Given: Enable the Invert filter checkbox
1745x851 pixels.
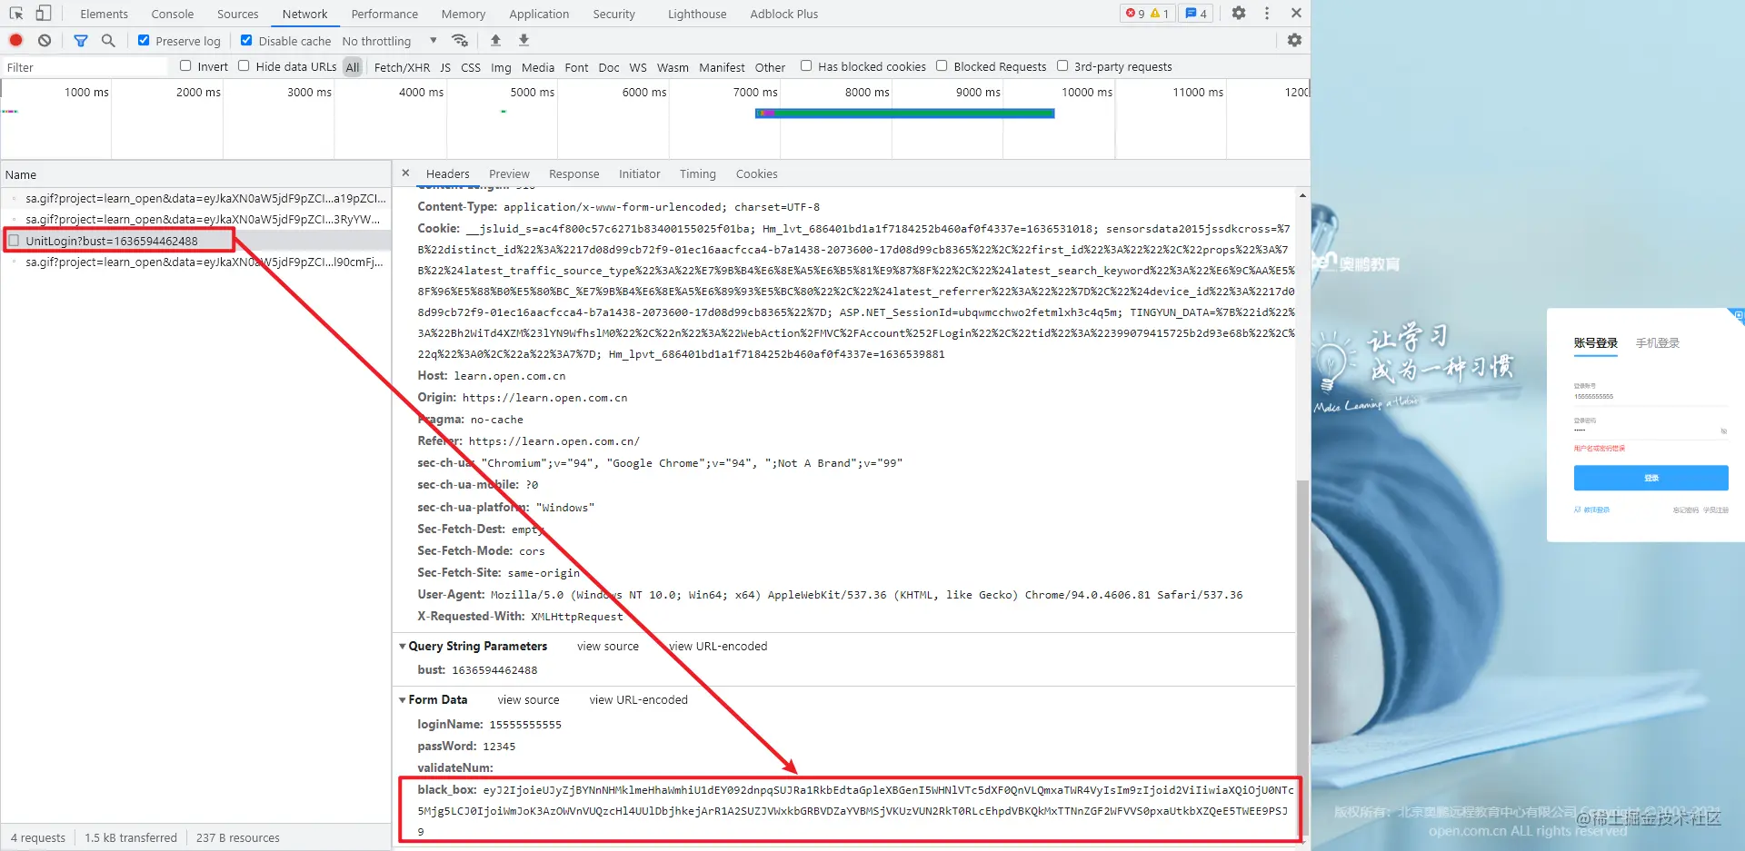Looking at the screenshot, I should click(185, 65).
